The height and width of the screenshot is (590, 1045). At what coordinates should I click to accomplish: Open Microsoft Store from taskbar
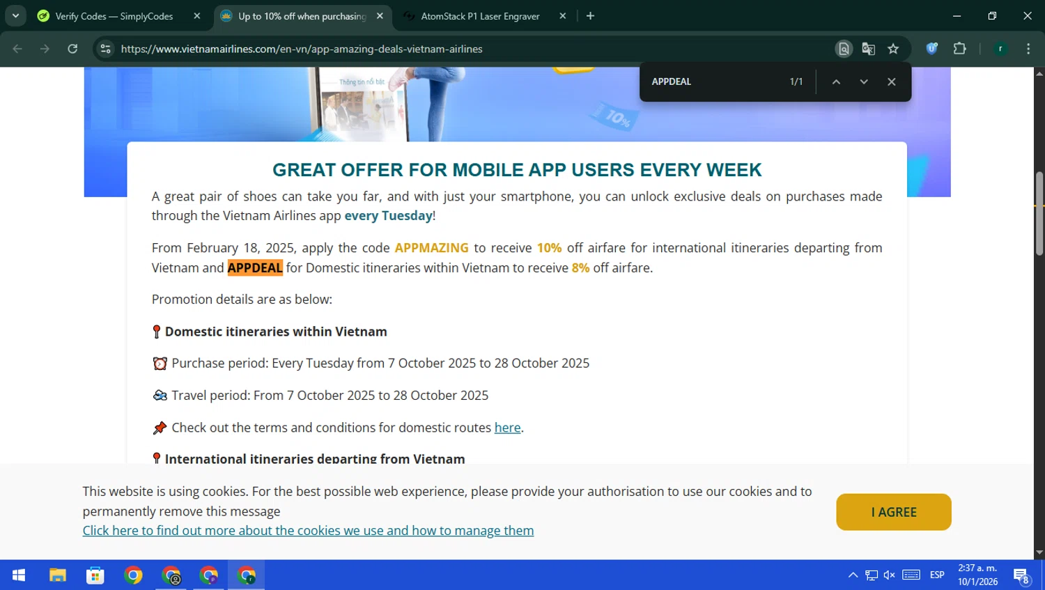tap(95, 575)
